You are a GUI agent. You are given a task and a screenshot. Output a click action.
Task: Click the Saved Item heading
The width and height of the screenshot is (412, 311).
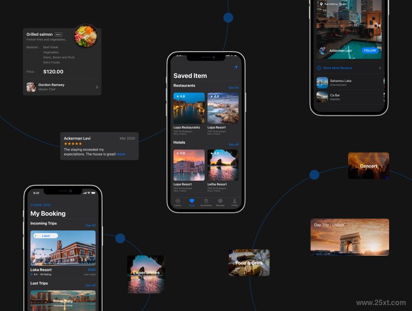pos(190,76)
